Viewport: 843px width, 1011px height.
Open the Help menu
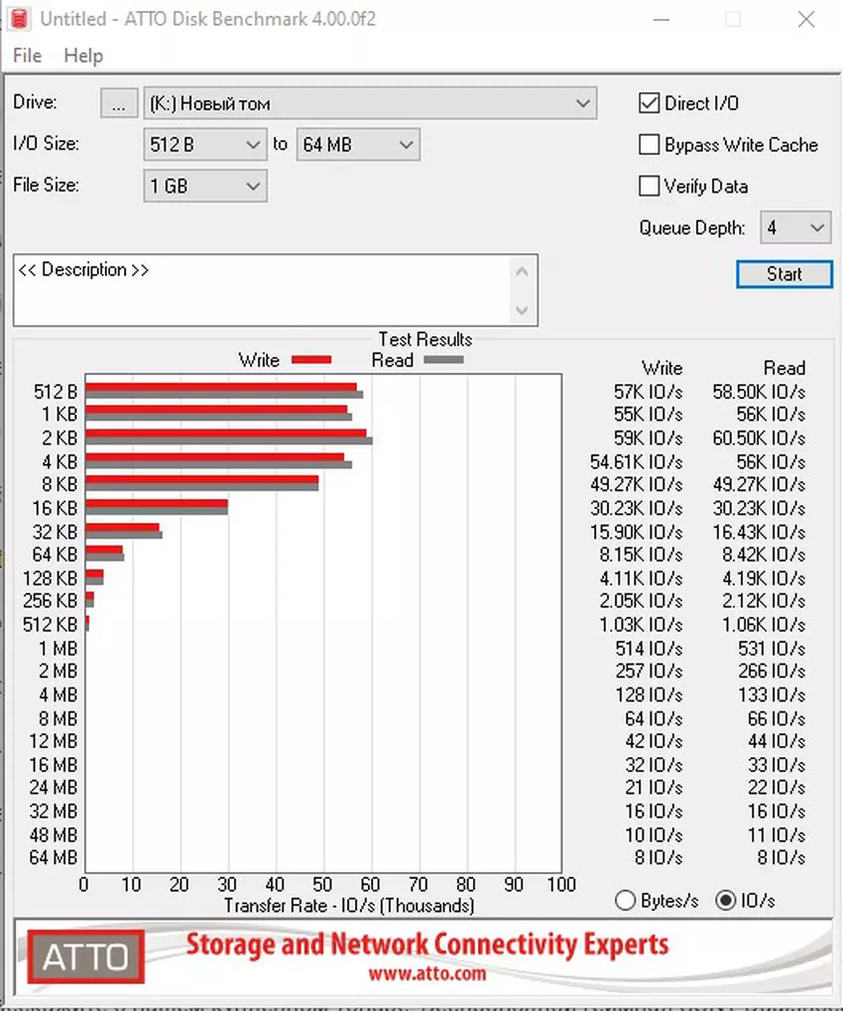coord(83,56)
